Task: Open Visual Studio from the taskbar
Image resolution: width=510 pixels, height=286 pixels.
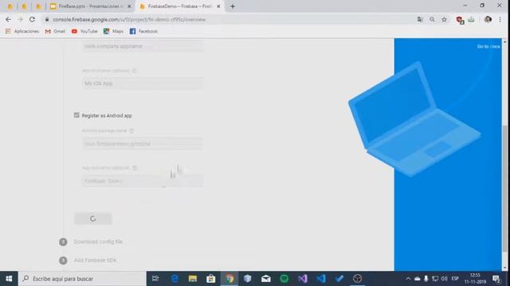Action: point(303,279)
